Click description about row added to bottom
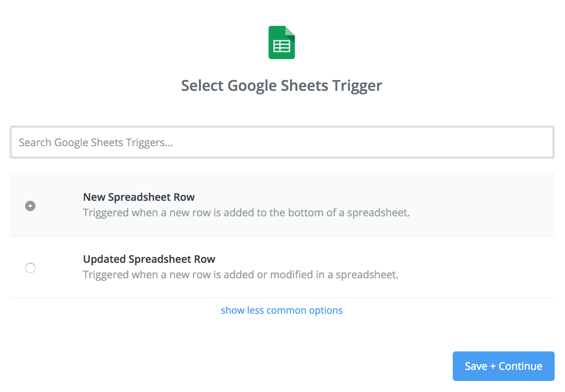This screenshot has width=565, height=392. (246, 213)
